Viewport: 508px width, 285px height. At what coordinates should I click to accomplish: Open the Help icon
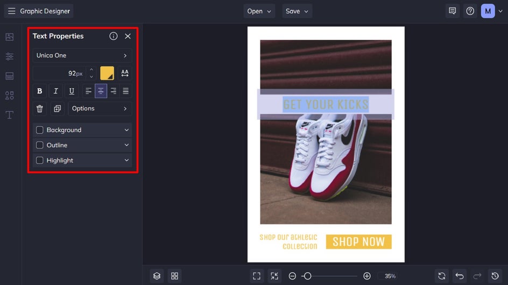pyautogui.click(x=470, y=11)
